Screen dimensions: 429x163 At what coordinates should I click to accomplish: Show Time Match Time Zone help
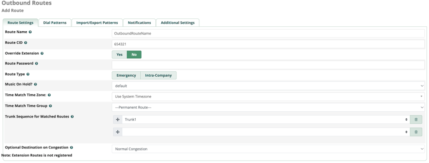tap(49, 95)
